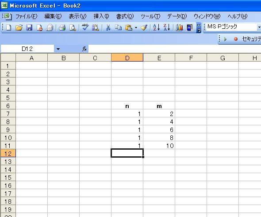Image resolution: width=261 pixels, height=217 pixels.
Task: Print the workbook via the printer icon
Action: (62, 27)
